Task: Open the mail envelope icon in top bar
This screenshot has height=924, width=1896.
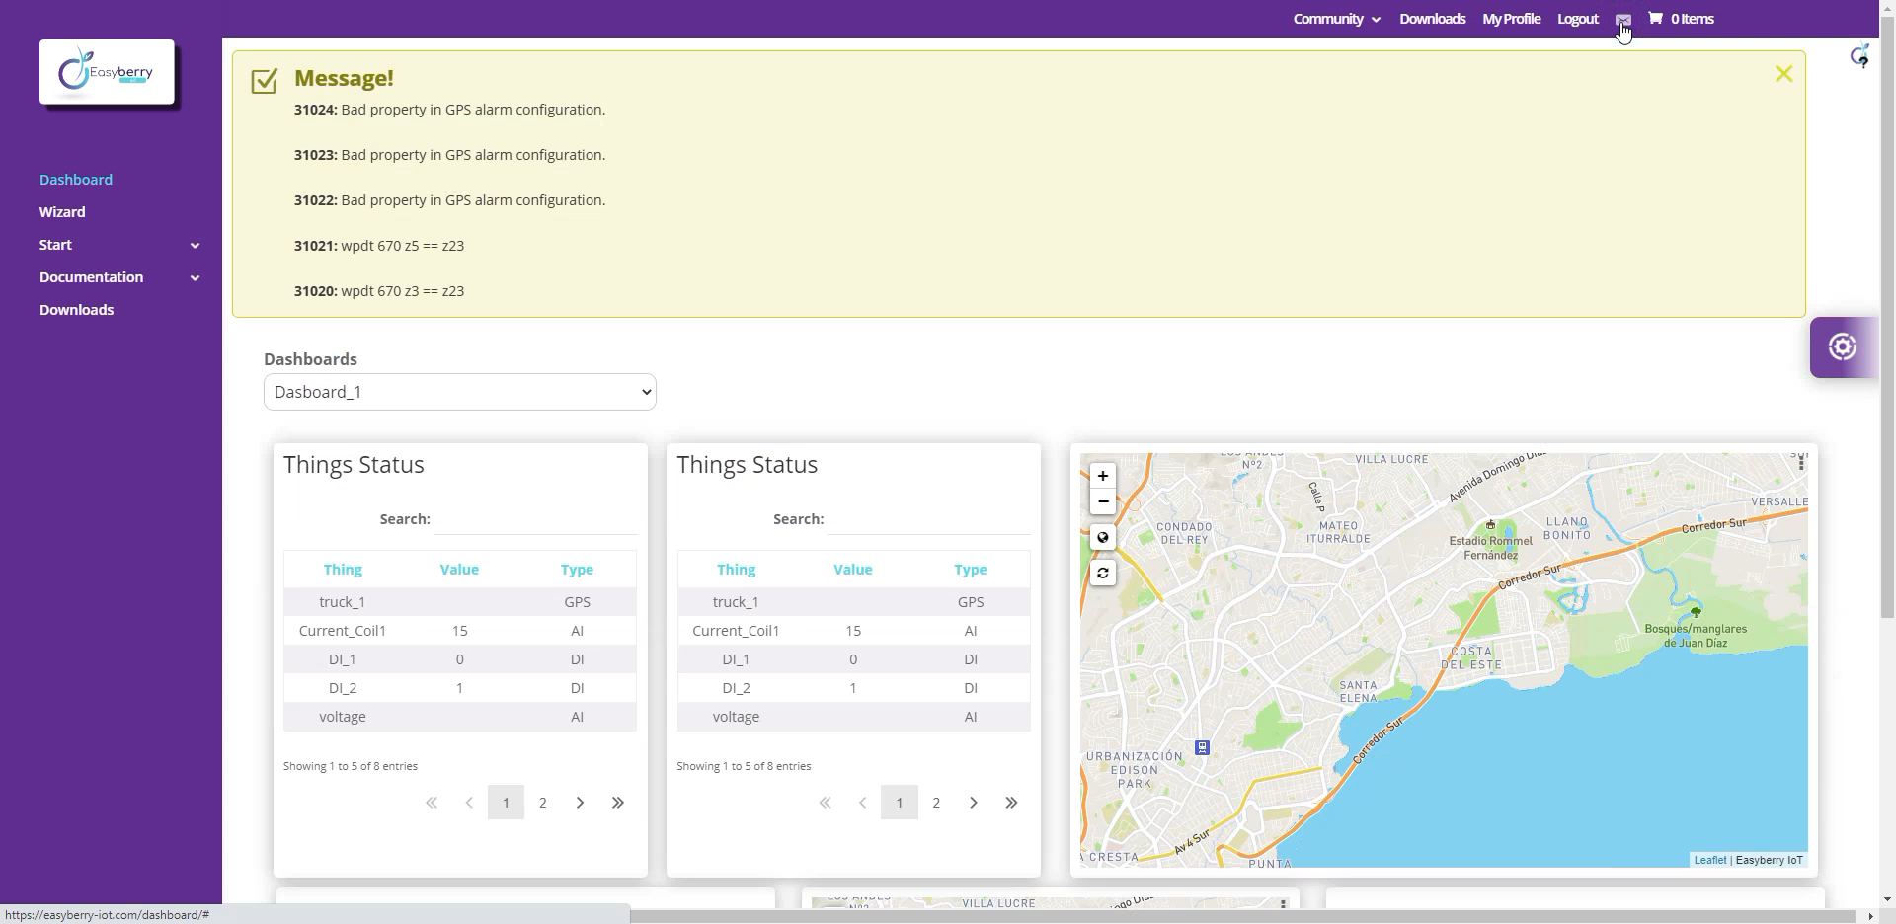Action: pos(1622,19)
